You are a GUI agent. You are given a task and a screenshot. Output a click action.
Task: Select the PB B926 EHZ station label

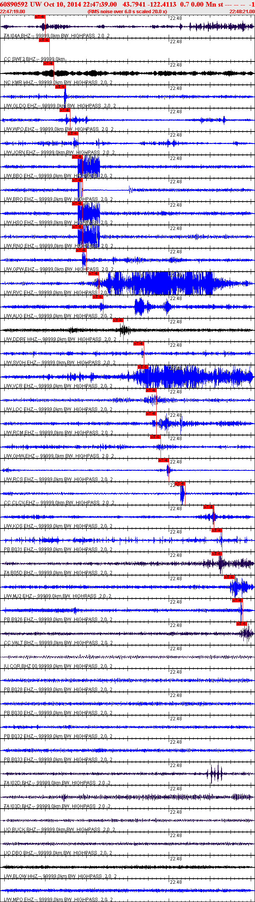[19, 619]
